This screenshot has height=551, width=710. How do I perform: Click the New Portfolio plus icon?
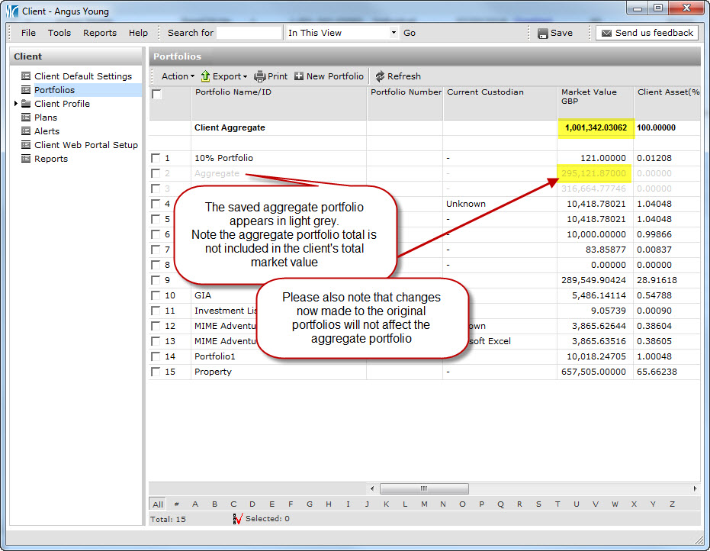299,76
